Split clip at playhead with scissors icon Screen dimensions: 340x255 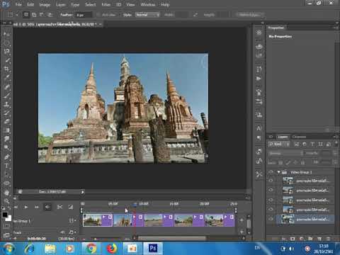[59, 207]
